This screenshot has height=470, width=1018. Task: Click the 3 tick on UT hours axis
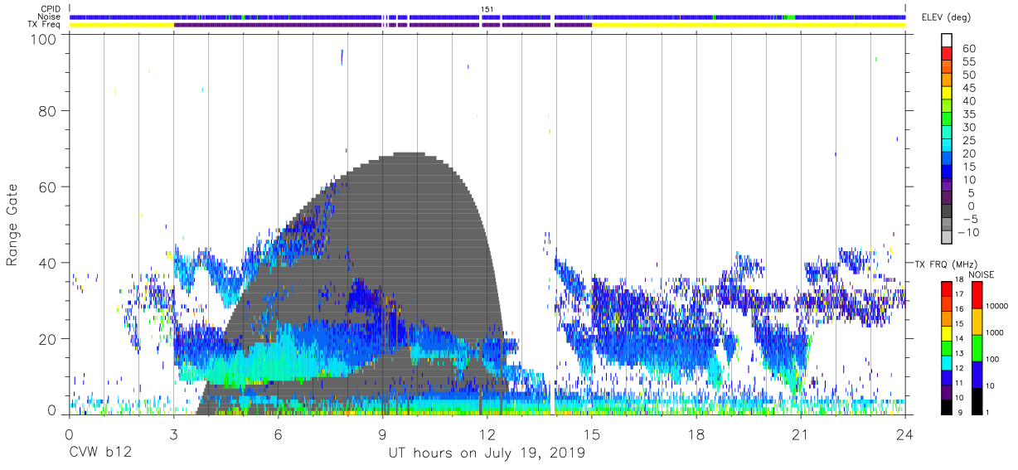coord(173,434)
